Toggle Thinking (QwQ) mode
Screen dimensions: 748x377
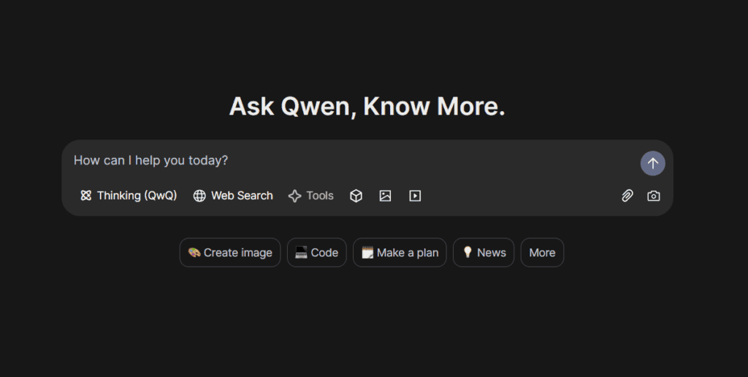(129, 195)
